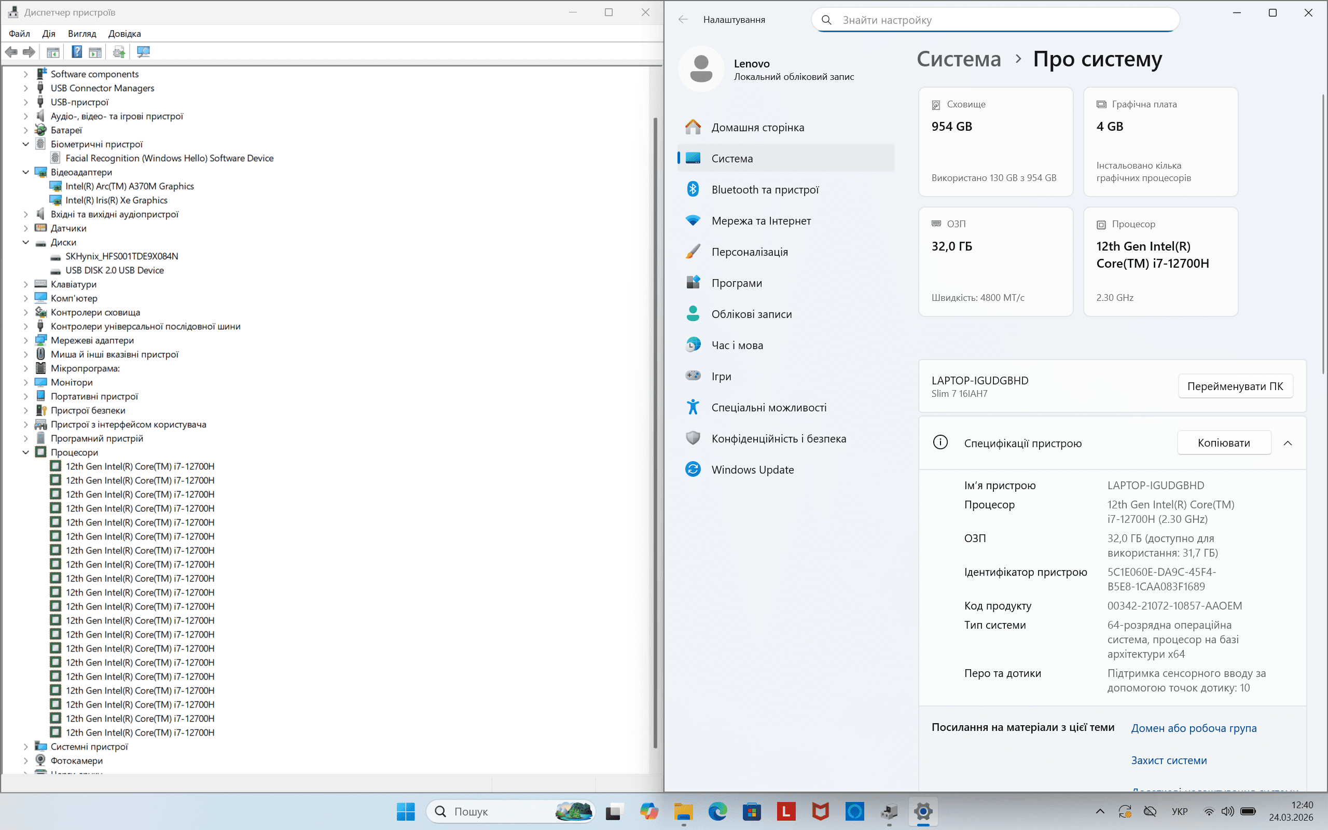Click the Show/Hide console tree icon
The width and height of the screenshot is (1328, 830).
(53, 52)
